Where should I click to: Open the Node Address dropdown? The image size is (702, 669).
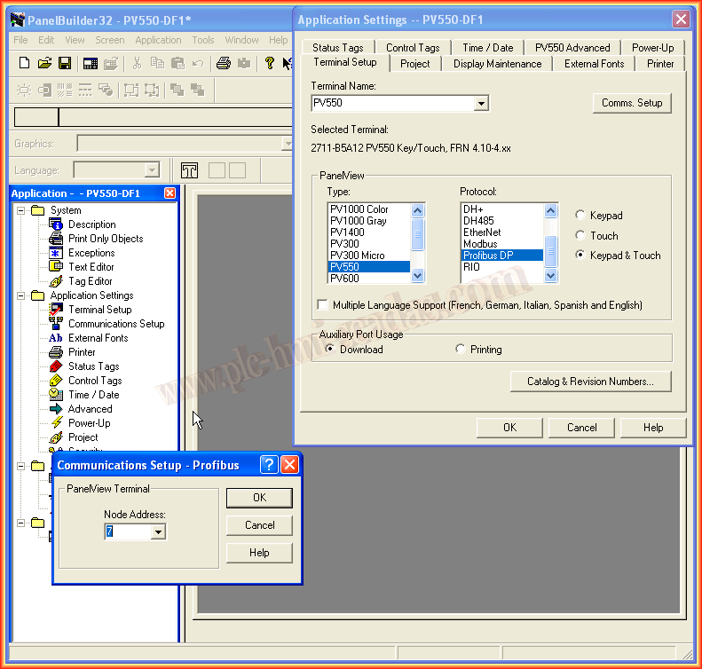click(x=158, y=532)
